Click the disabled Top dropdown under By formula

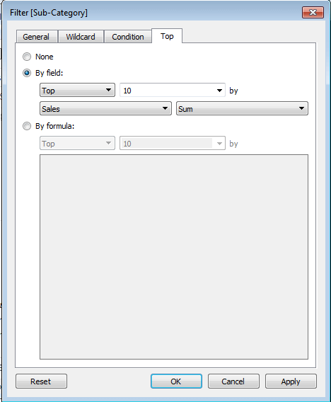click(x=77, y=143)
